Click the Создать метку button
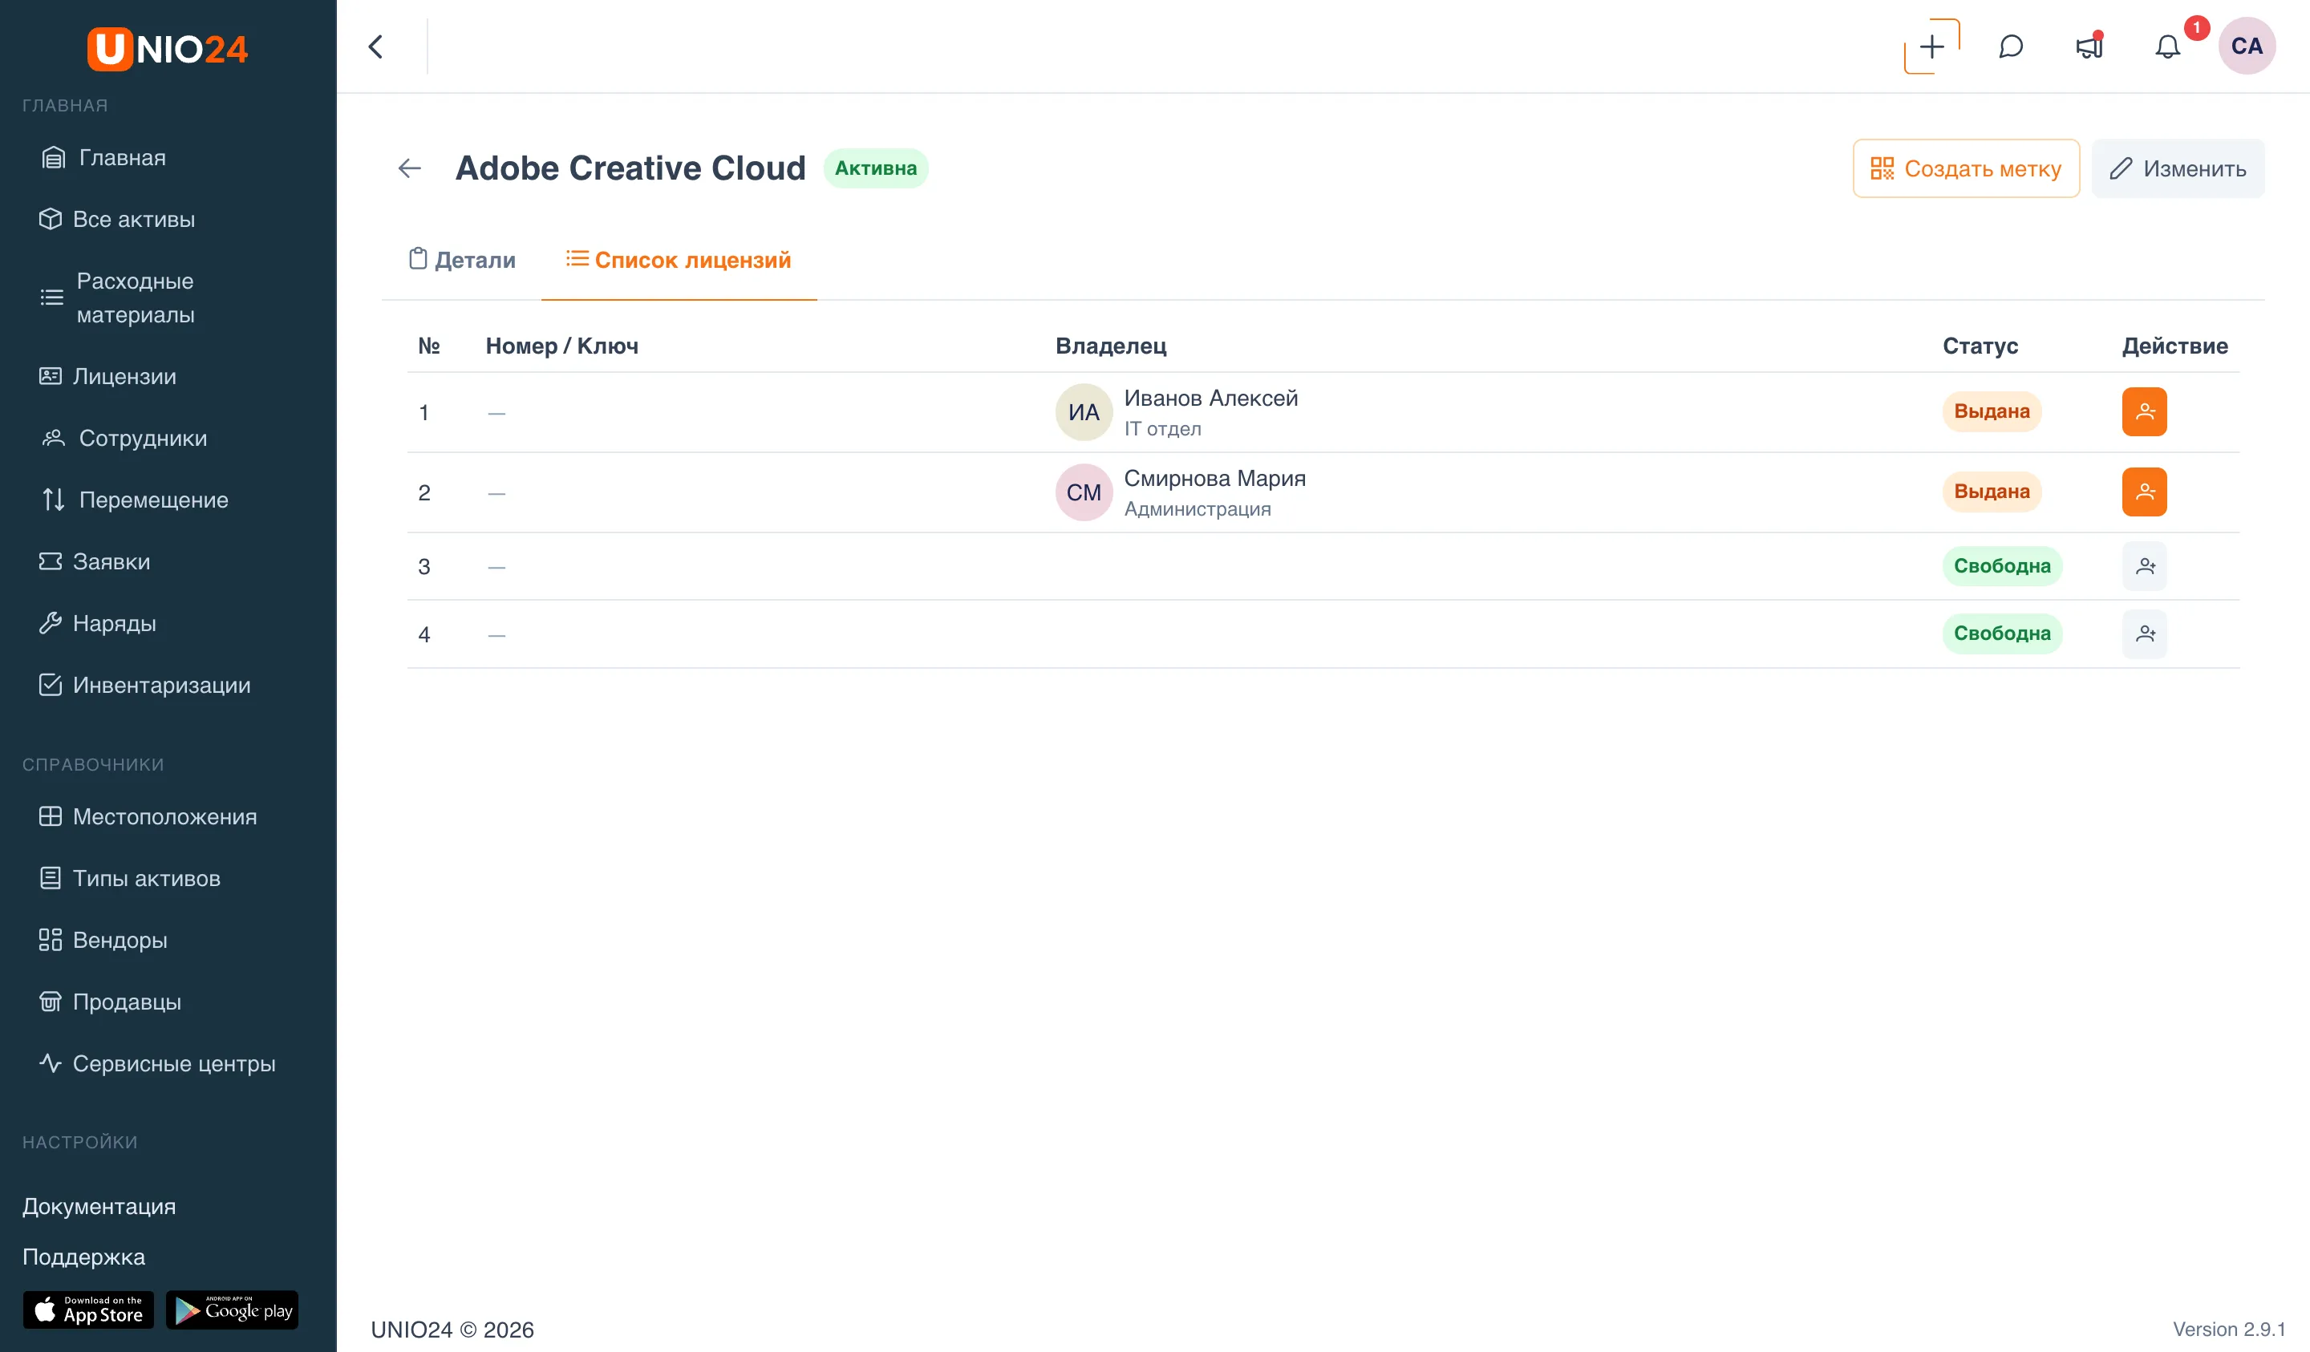The image size is (2310, 1352). point(1965,168)
